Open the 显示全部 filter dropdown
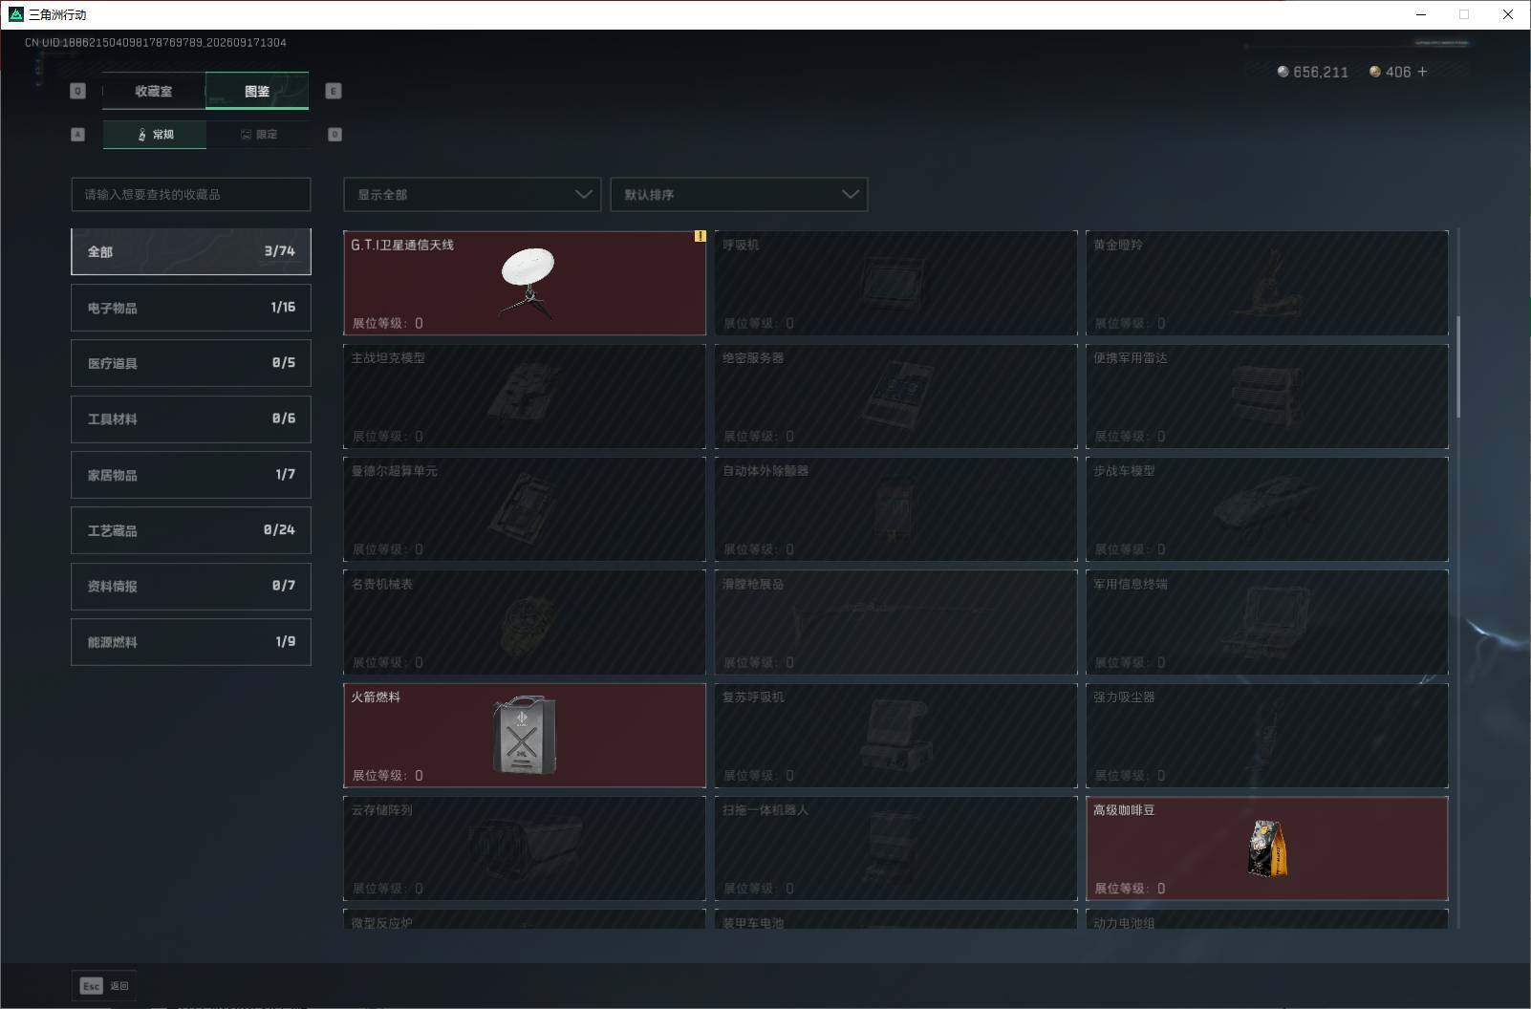This screenshot has width=1531, height=1009. 472,194
